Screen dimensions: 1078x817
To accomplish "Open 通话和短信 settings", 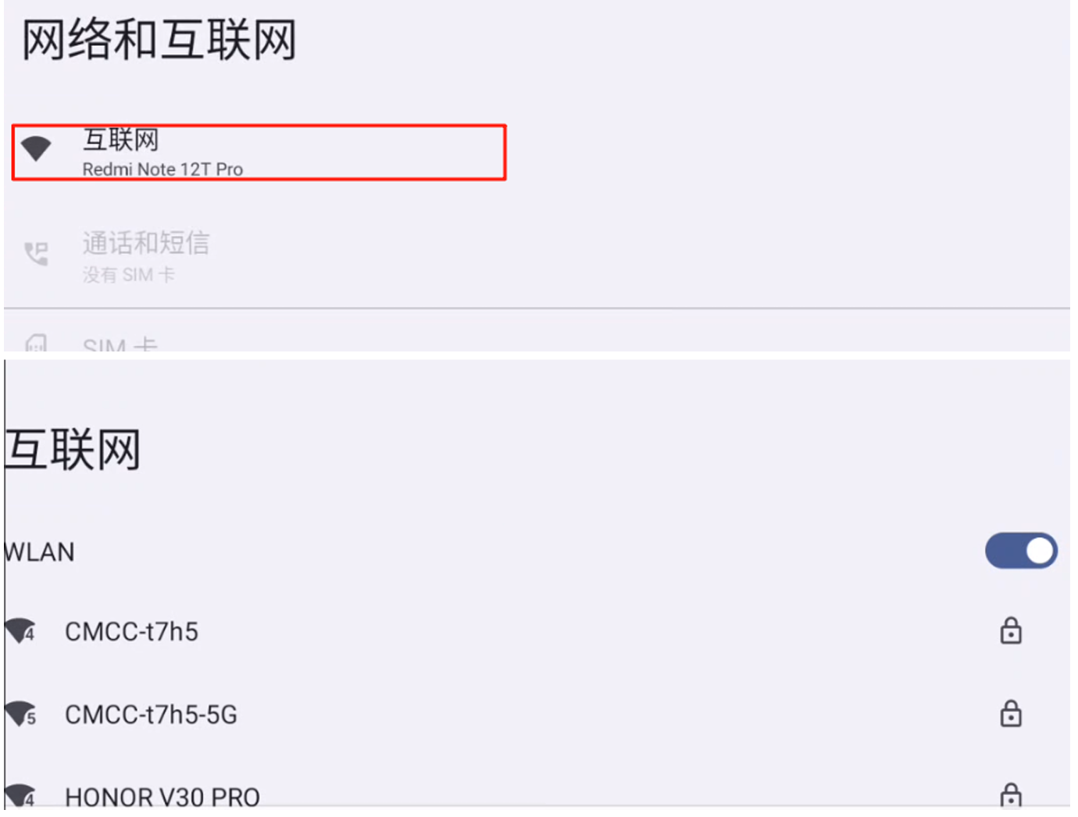I will click(x=146, y=244).
